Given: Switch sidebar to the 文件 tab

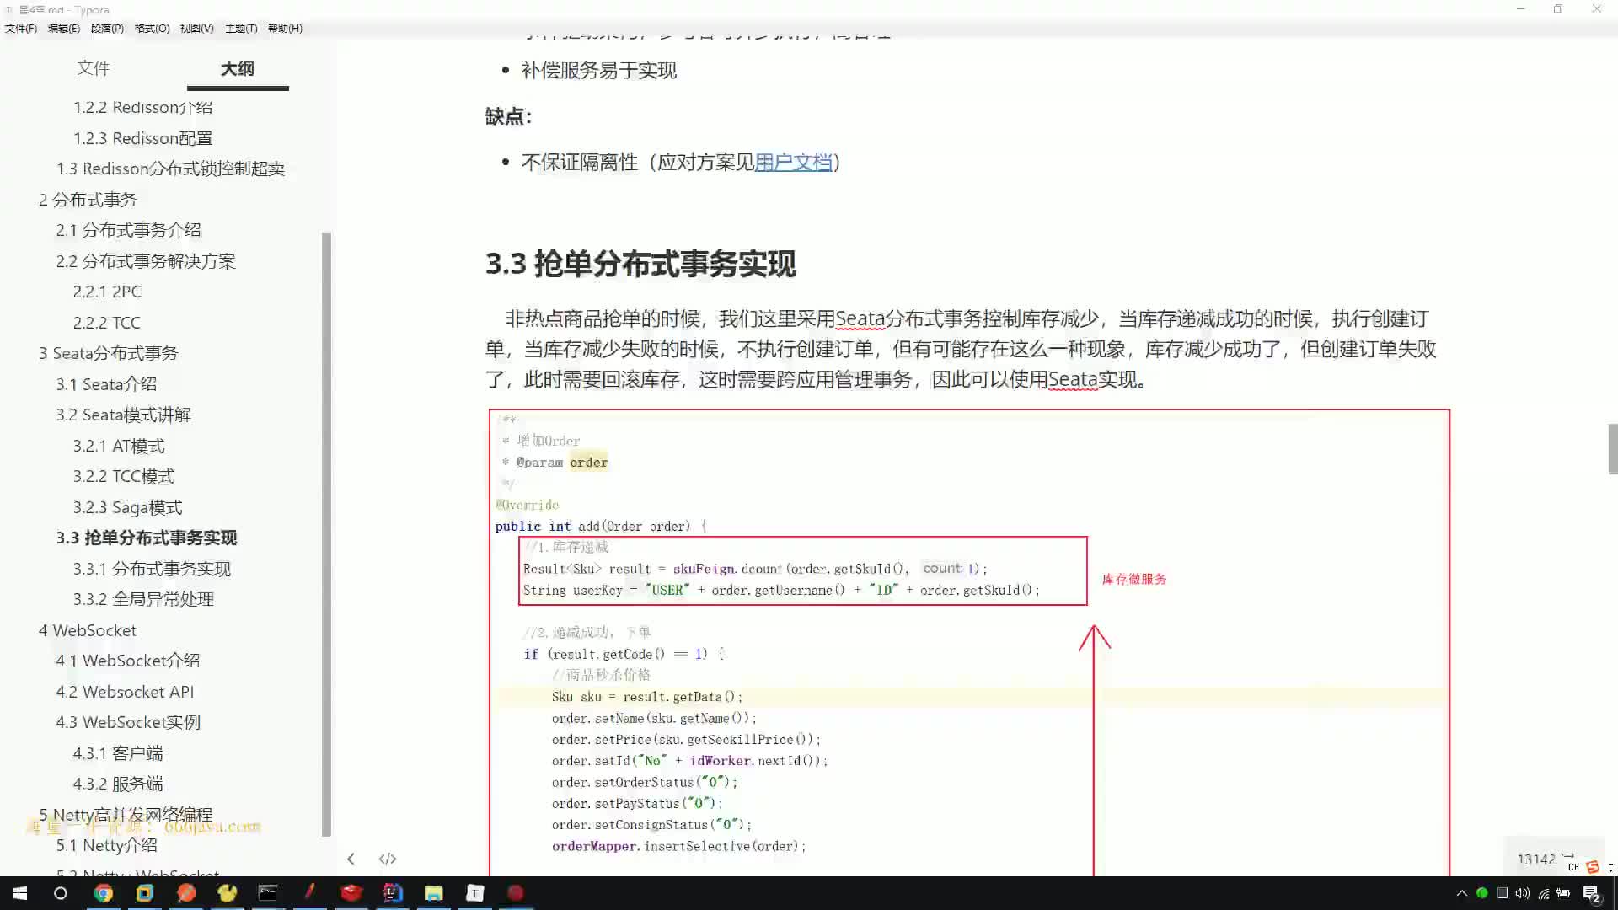Looking at the screenshot, I should pyautogui.click(x=93, y=68).
